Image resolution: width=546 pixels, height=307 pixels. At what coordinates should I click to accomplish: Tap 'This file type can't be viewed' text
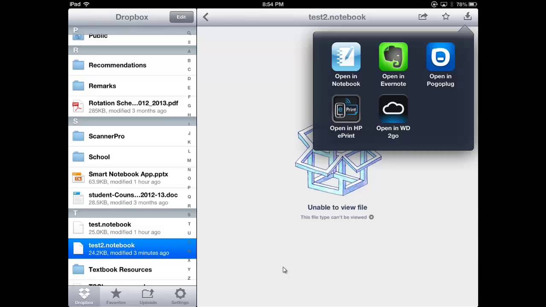pos(334,217)
